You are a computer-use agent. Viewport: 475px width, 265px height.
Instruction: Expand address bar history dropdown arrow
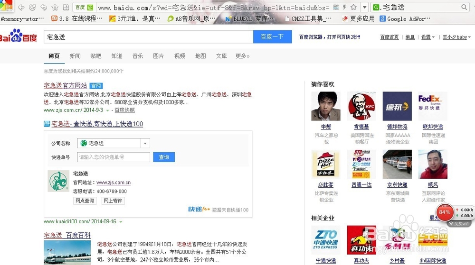[x=364, y=7]
